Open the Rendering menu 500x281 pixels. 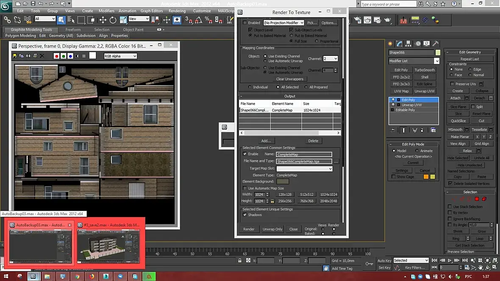point(177,11)
